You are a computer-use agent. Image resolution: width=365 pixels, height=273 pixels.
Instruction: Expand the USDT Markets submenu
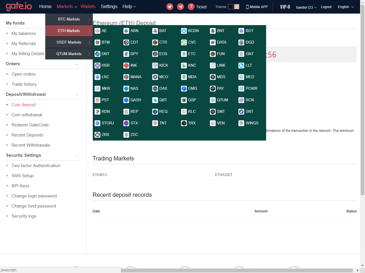(x=69, y=42)
